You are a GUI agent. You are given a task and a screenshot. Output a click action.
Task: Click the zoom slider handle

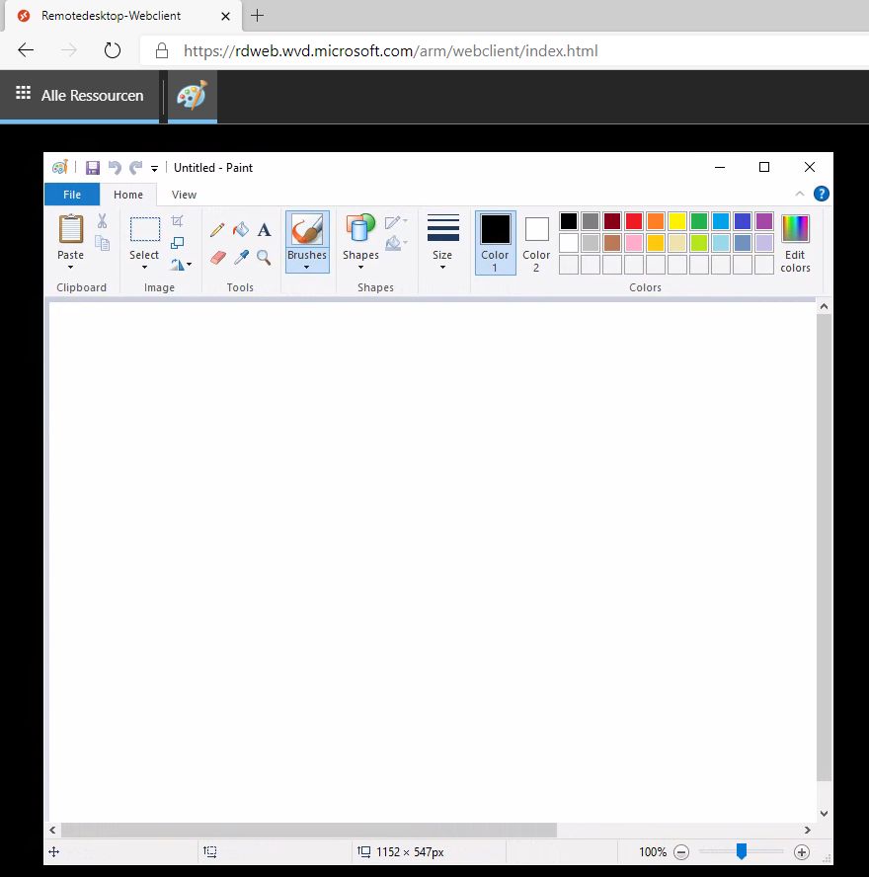tap(742, 851)
